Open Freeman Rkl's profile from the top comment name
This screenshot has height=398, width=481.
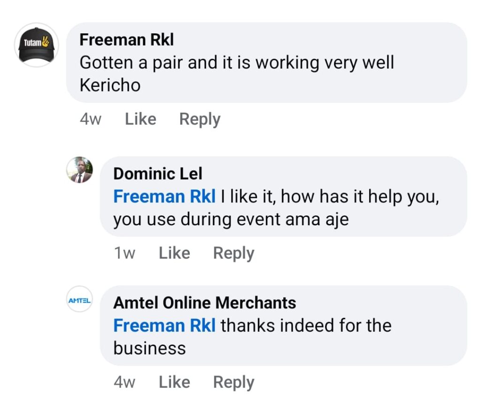pyautogui.click(x=127, y=40)
